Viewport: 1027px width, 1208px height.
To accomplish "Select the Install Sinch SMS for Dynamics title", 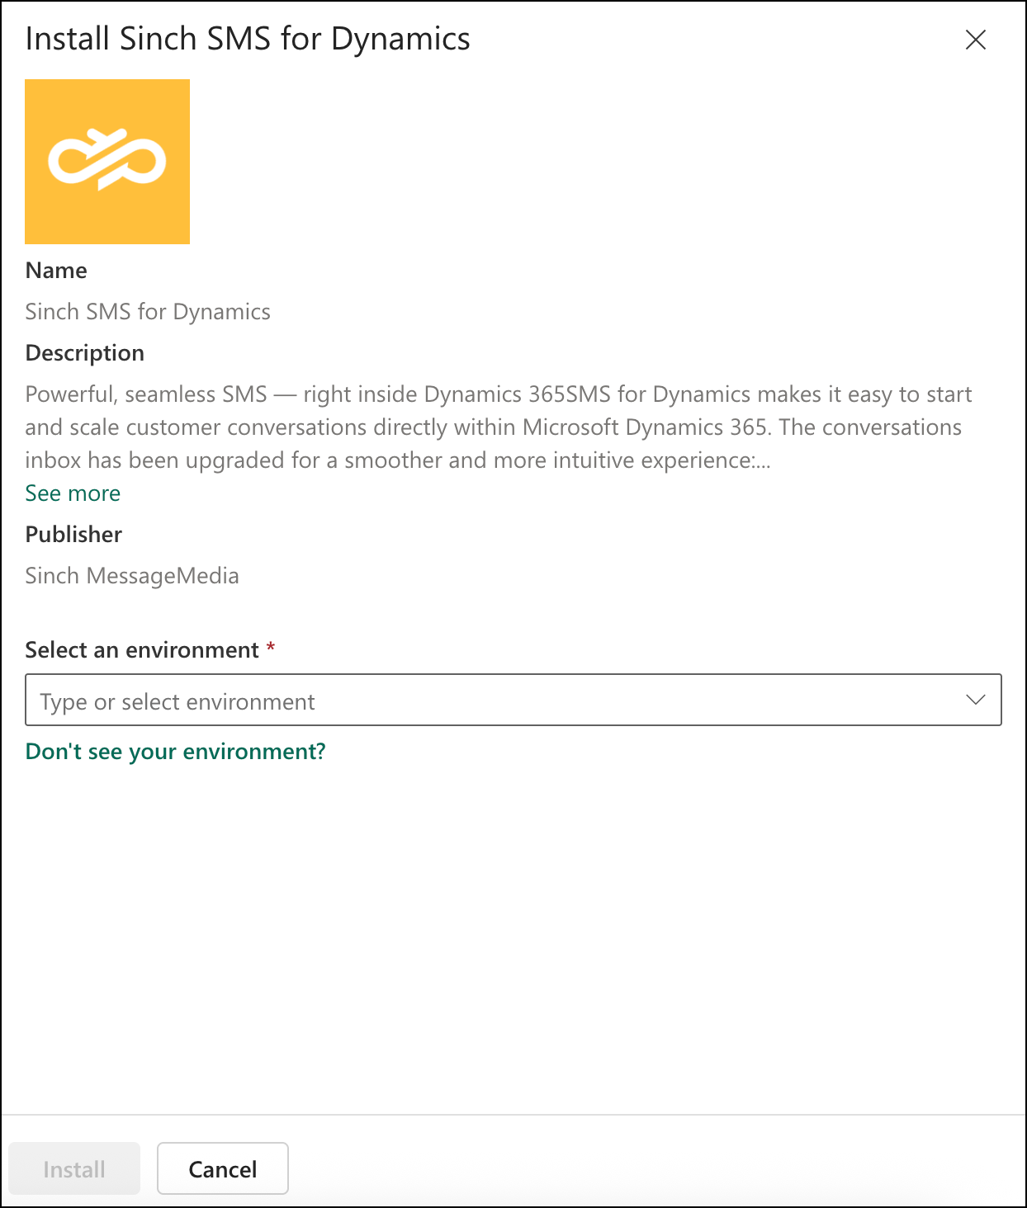I will coord(248,38).
